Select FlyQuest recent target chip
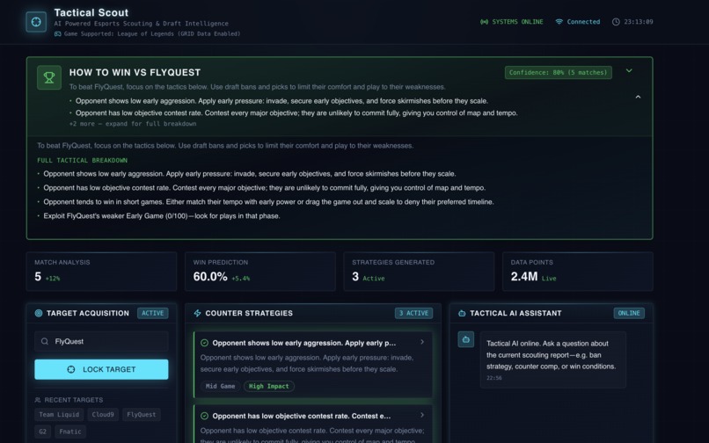Image resolution: width=709 pixels, height=443 pixels. point(141,415)
